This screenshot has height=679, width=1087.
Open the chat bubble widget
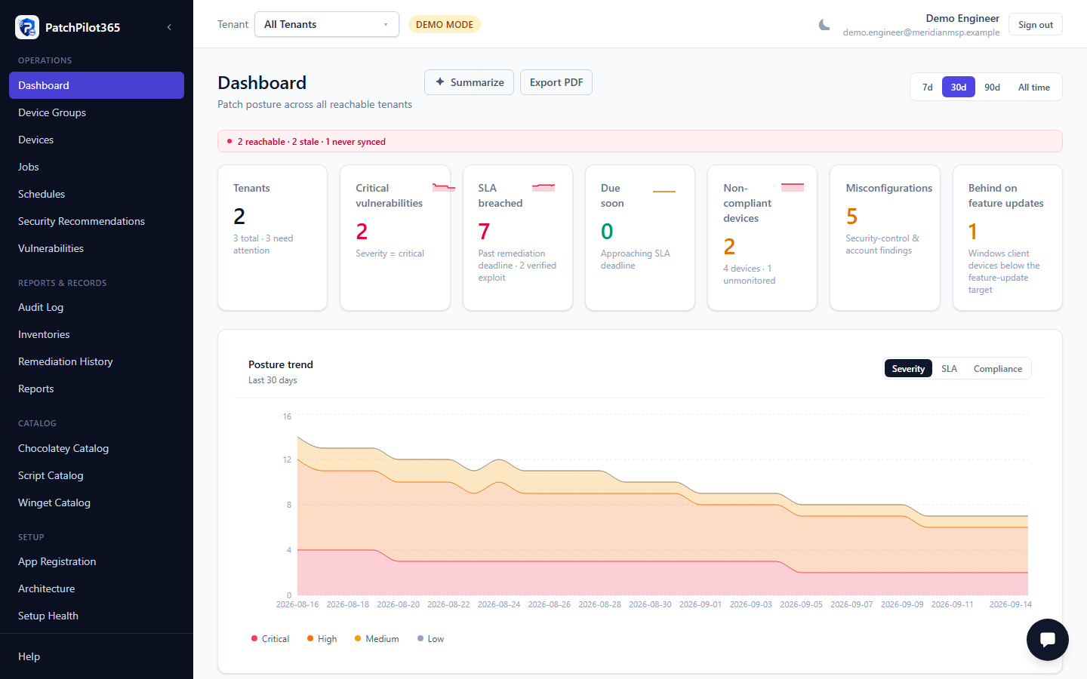1047,640
